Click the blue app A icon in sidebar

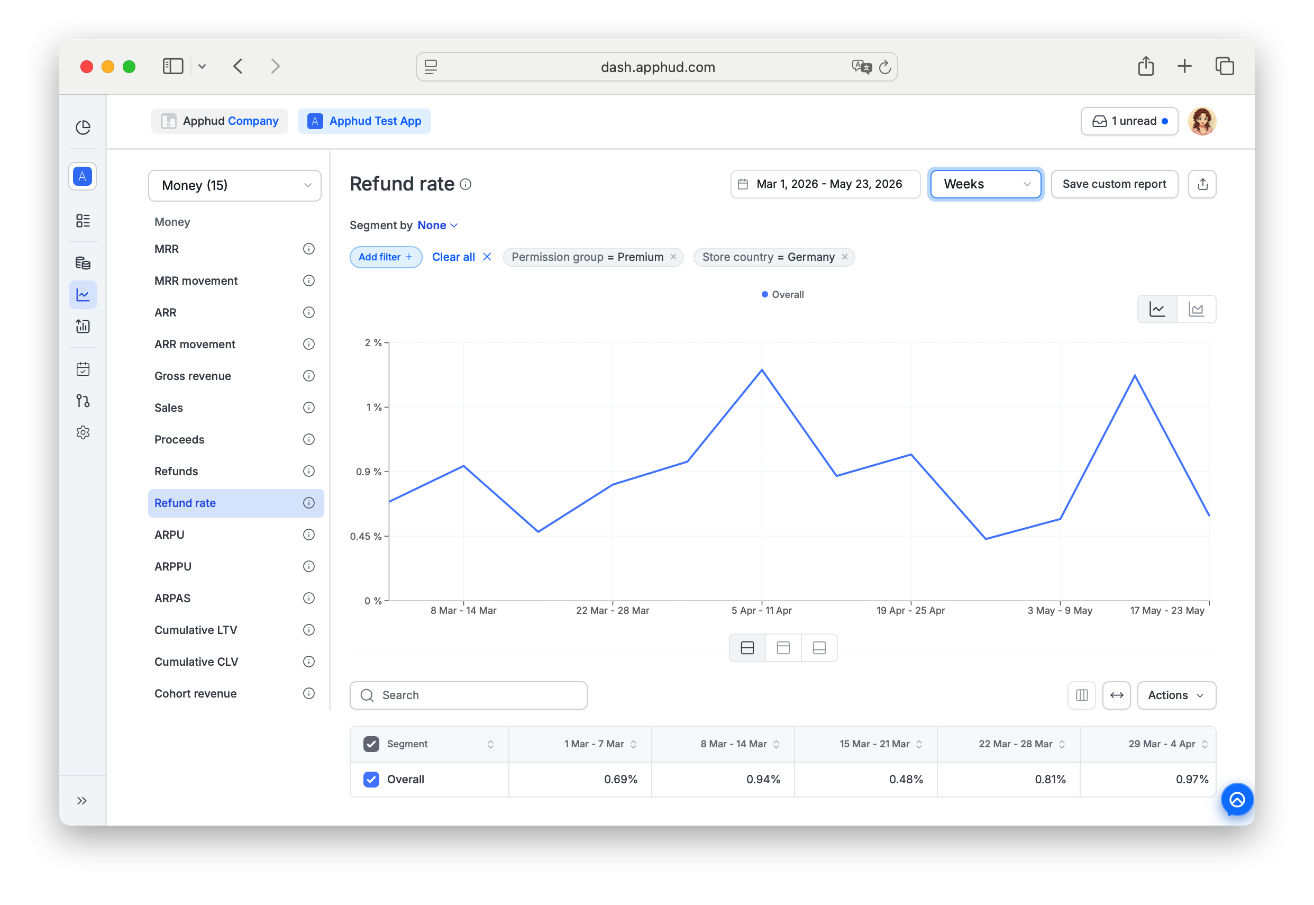click(83, 176)
